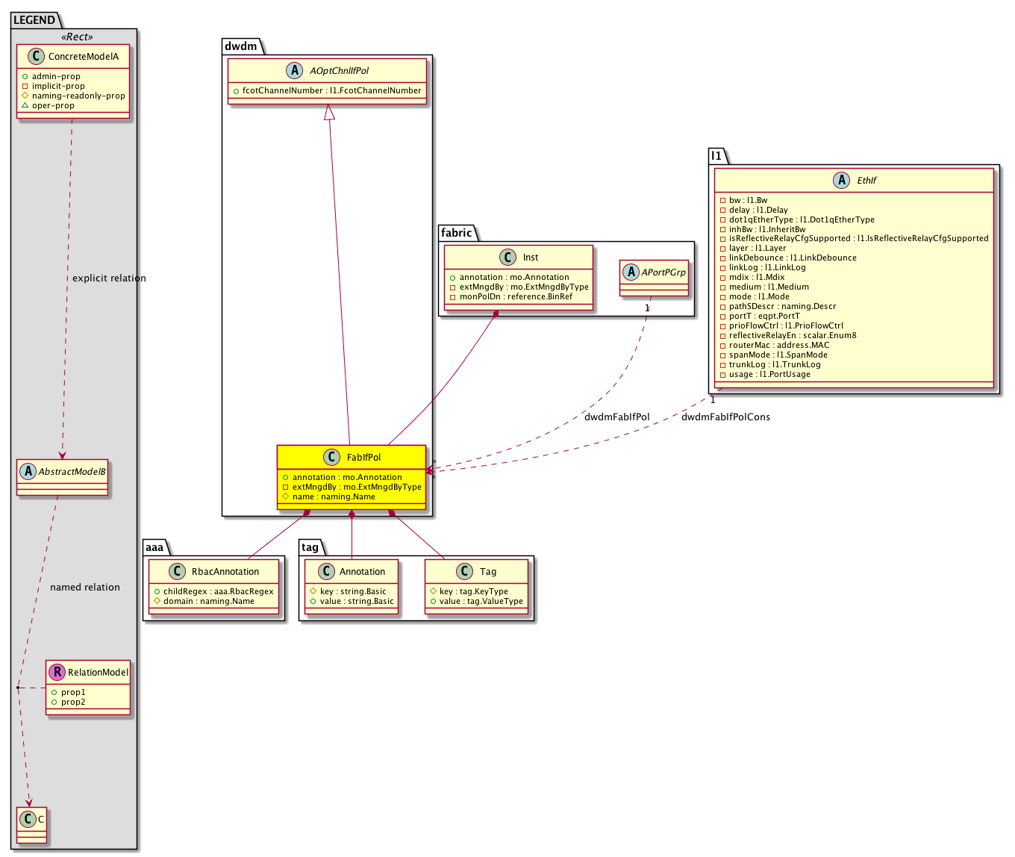Click the routerMac property in EthIf
This screenshot has width=1015, height=857.
[x=778, y=346]
